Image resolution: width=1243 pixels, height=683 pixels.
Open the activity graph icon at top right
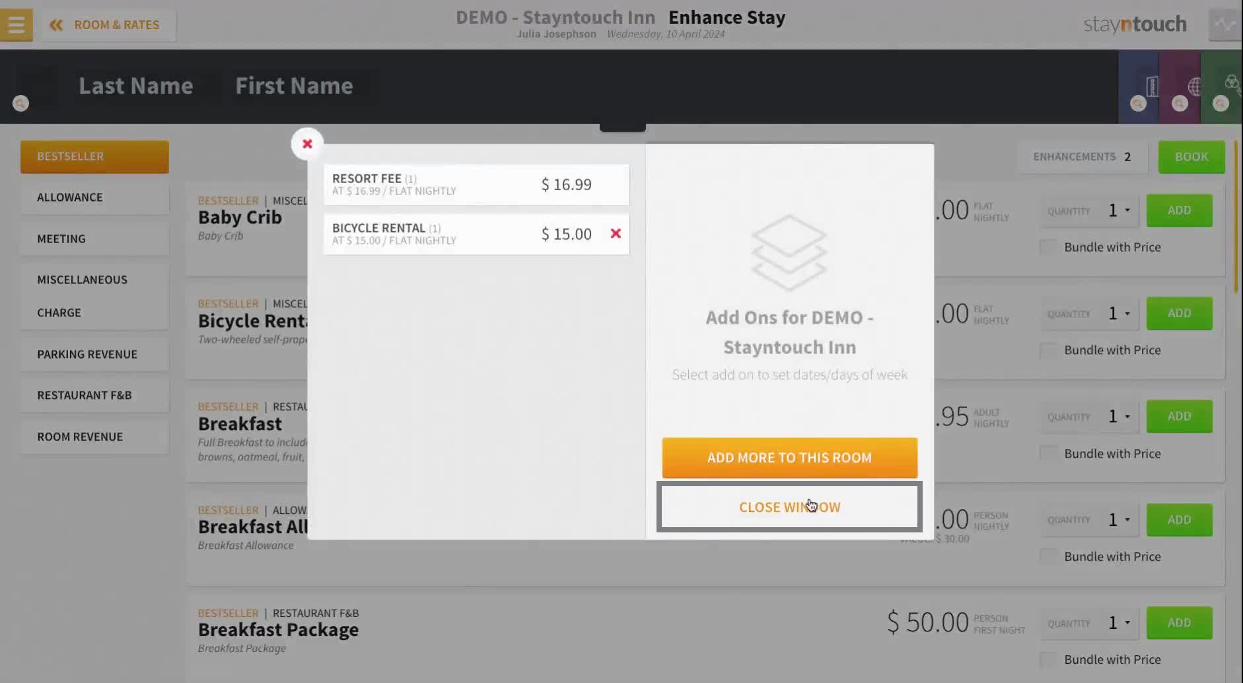pos(1225,24)
